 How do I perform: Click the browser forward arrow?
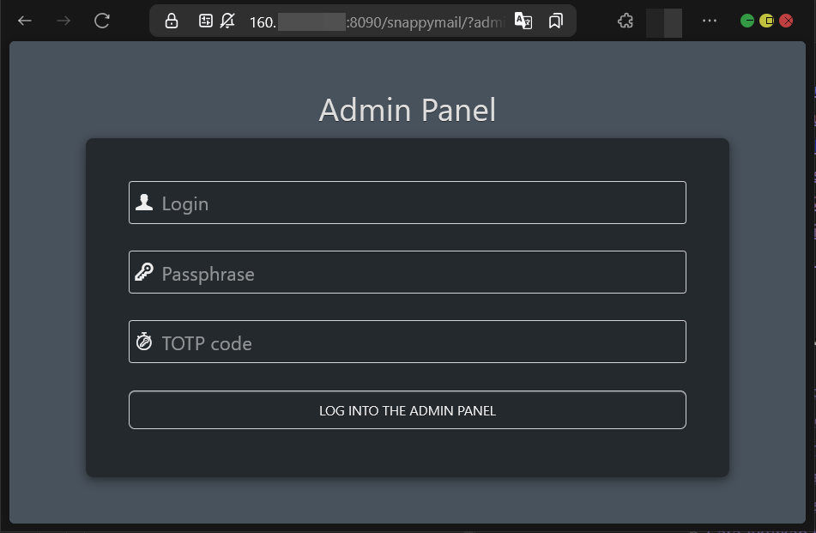(x=63, y=21)
